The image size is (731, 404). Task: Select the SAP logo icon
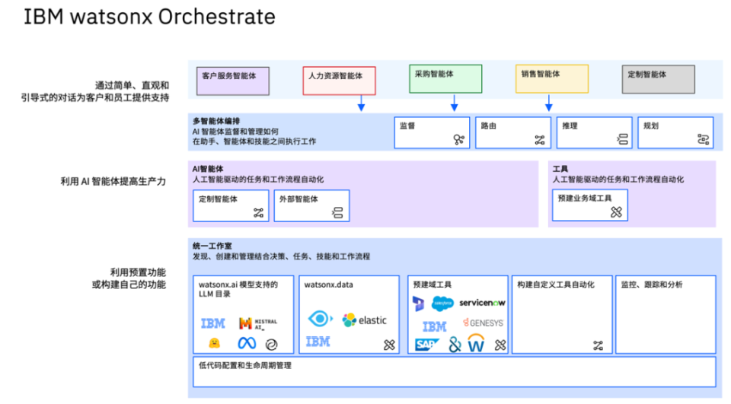click(x=426, y=345)
